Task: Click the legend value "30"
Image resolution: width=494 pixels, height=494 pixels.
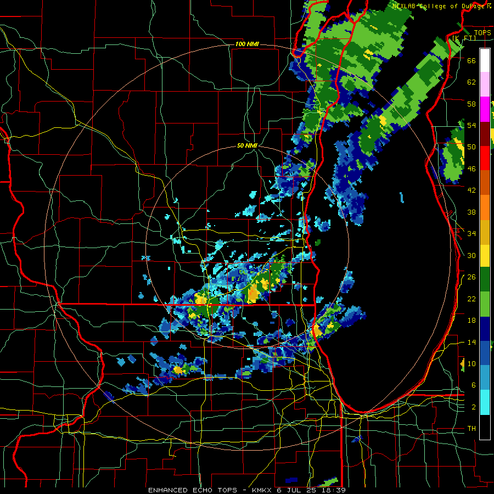Action: pos(471,255)
